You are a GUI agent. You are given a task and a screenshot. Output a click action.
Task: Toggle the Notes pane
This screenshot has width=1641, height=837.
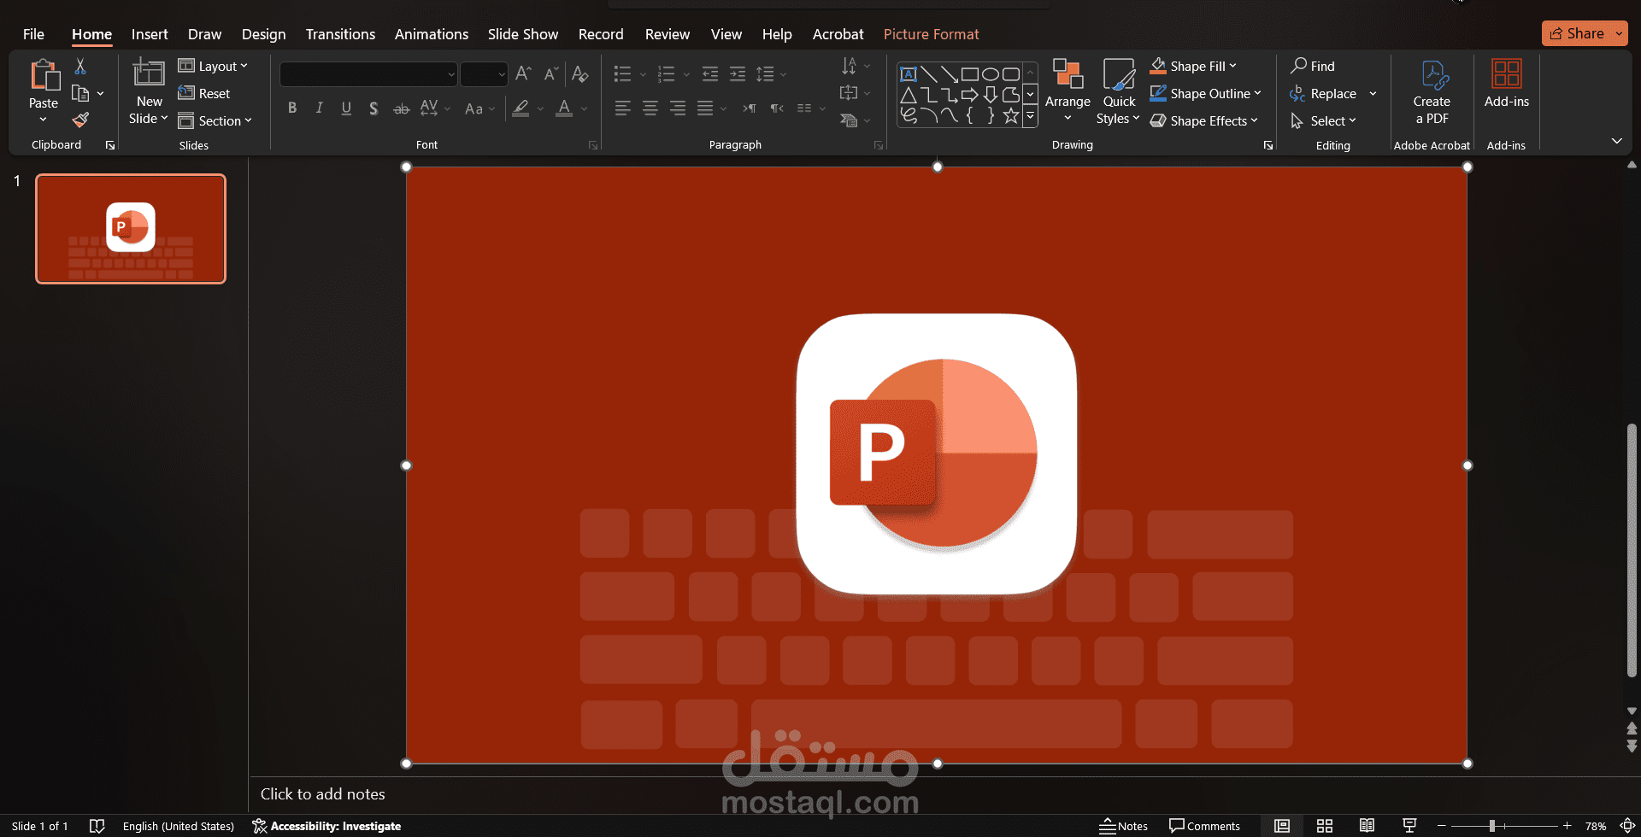(x=1124, y=825)
